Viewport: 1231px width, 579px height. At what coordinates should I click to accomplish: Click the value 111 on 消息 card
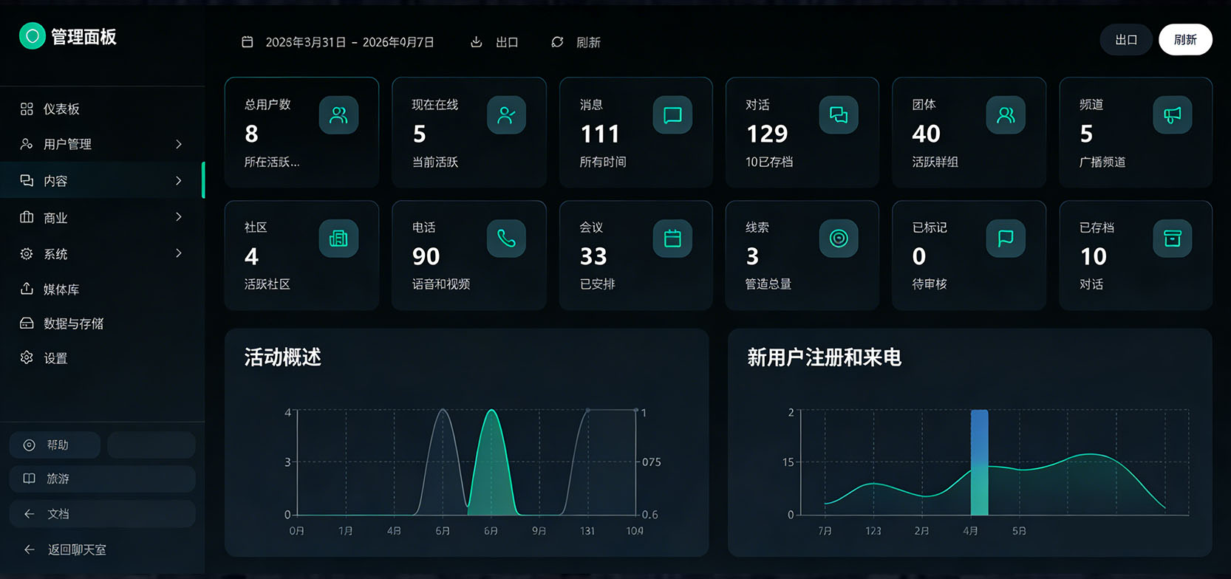(600, 134)
